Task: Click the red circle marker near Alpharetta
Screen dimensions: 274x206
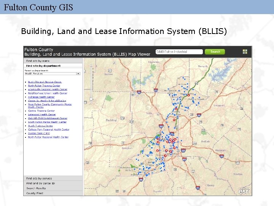Action: [x=188, y=95]
